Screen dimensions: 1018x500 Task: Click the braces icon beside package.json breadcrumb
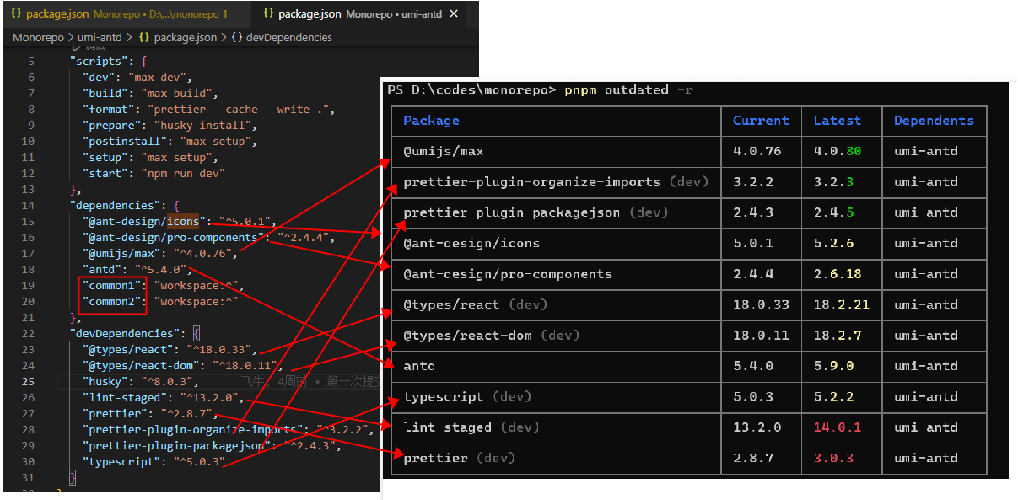pos(144,37)
